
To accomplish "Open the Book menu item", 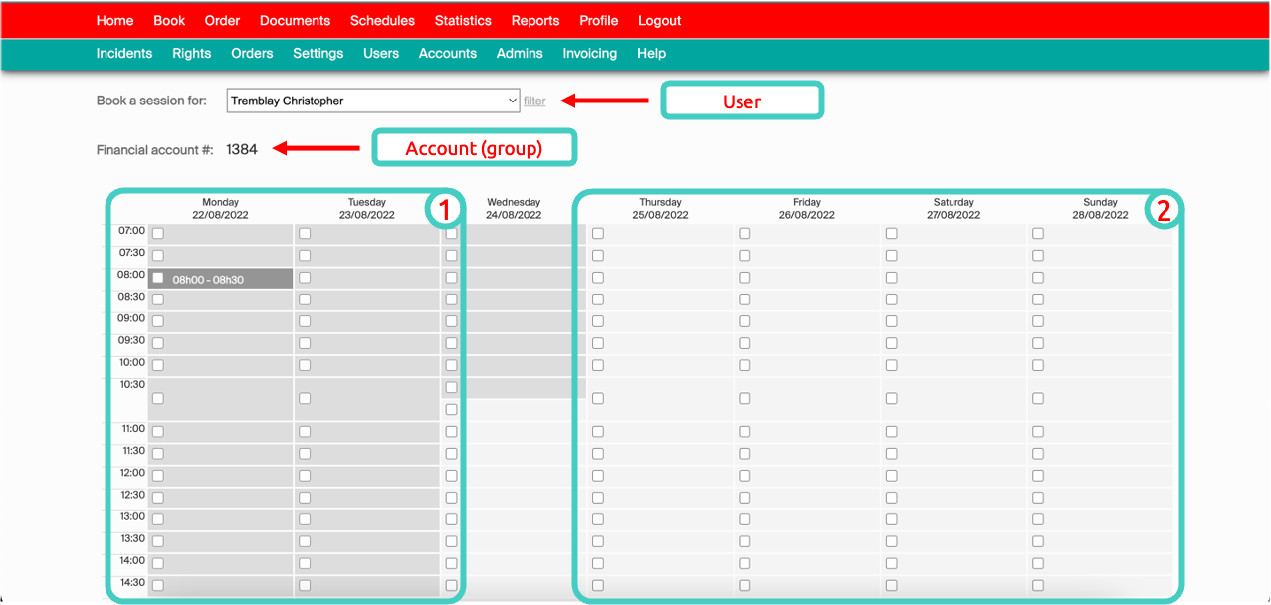I will (169, 20).
